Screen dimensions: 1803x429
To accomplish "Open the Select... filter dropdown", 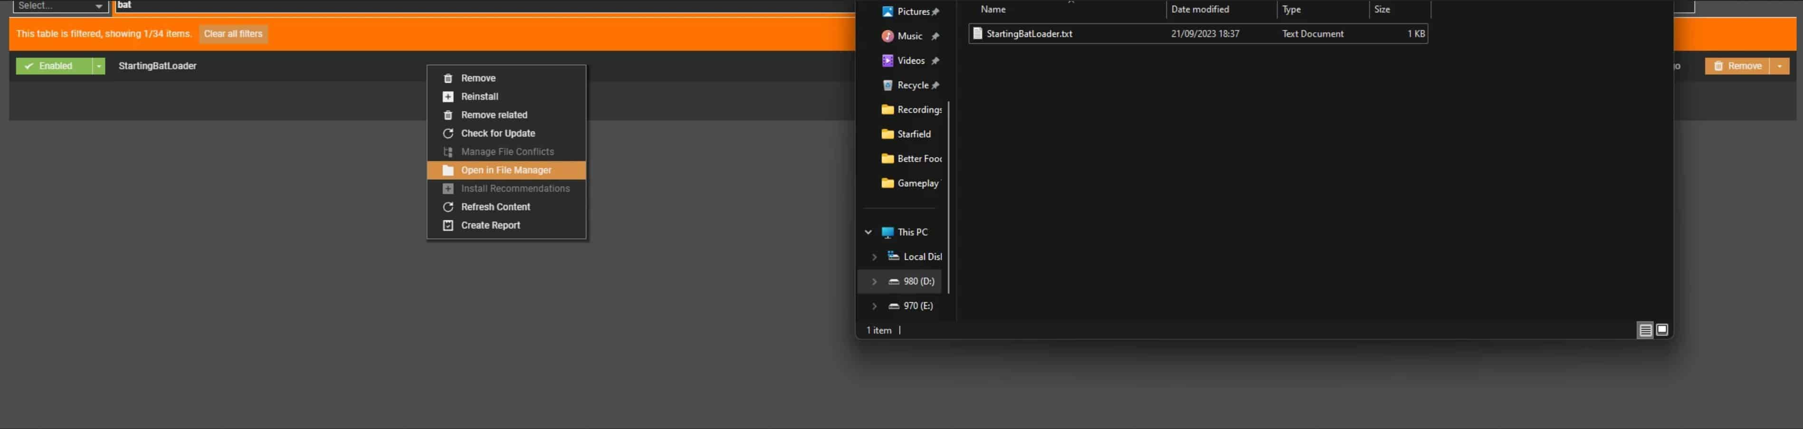I will [x=60, y=6].
